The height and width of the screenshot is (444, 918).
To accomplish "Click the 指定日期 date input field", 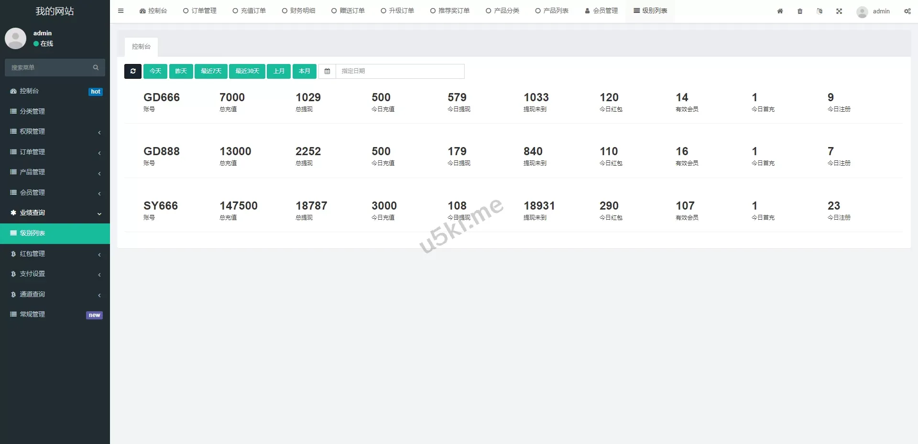I will click(x=400, y=71).
